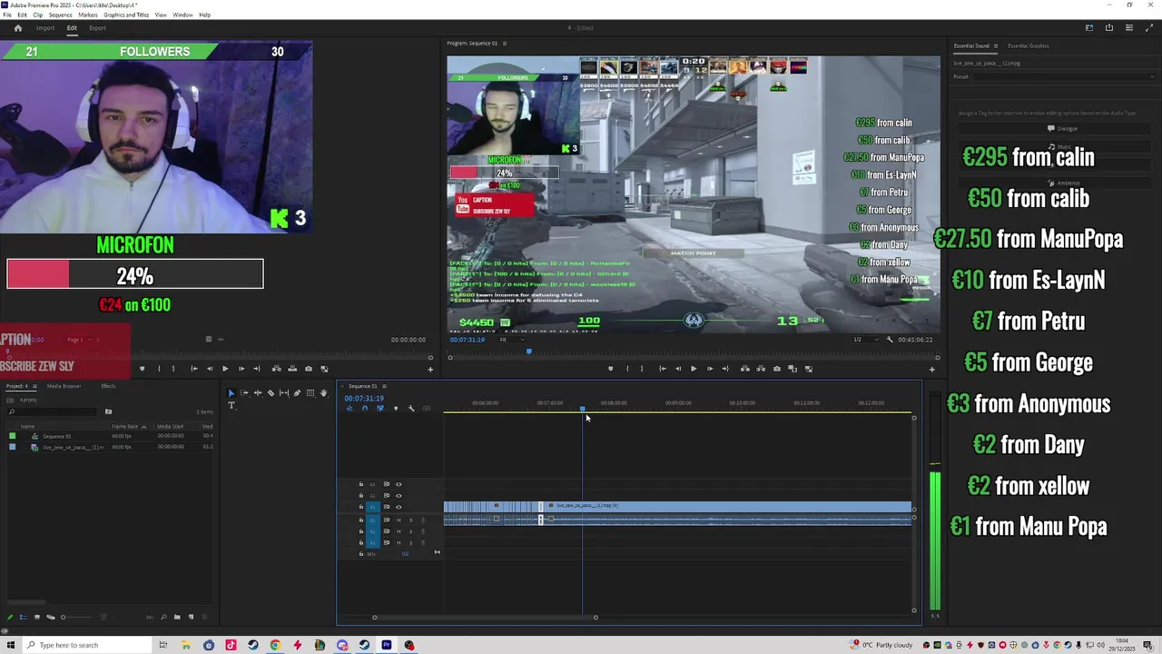Sort by Frame Rate column header
The image size is (1162, 654).
pyautogui.click(x=125, y=427)
